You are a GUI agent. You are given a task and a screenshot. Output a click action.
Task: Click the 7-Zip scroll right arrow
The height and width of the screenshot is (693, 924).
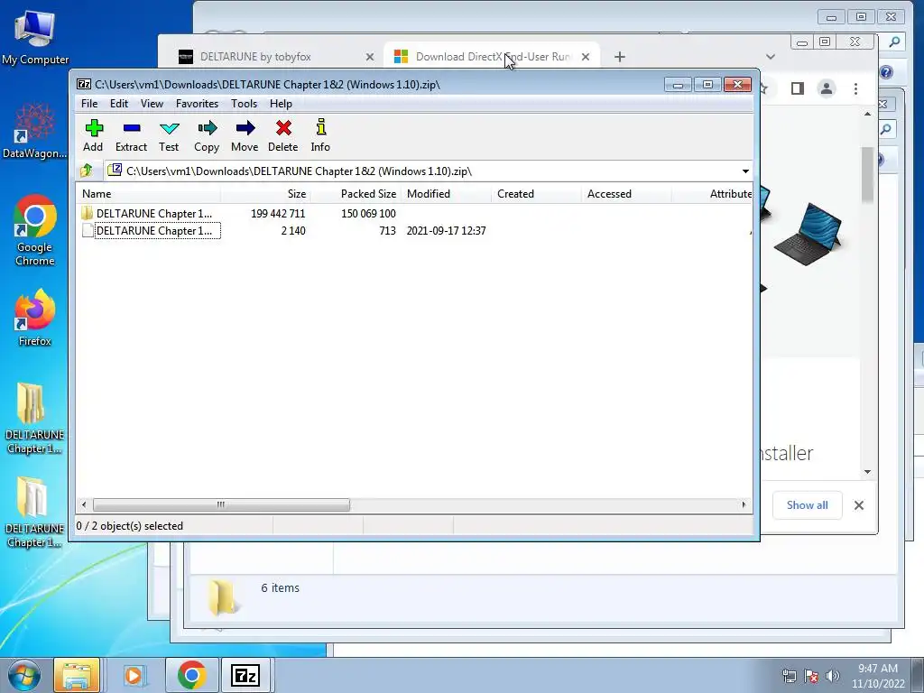click(744, 504)
